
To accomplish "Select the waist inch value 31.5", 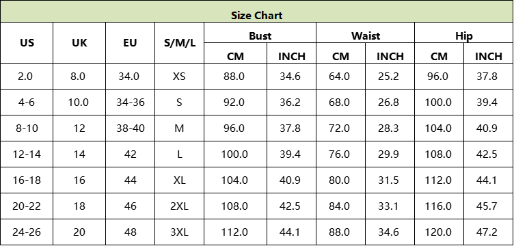I will tap(390, 180).
